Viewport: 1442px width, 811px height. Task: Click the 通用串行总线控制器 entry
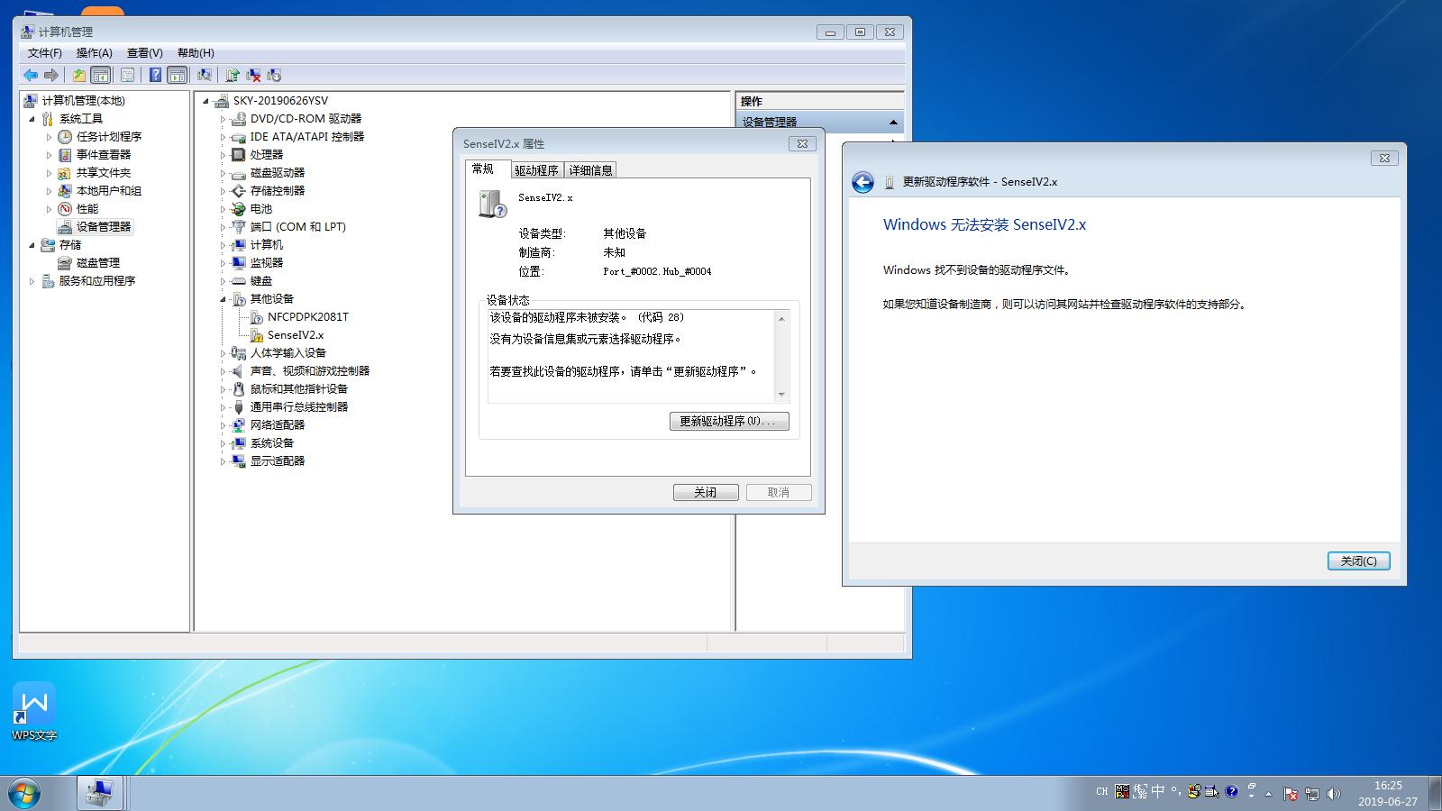[298, 406]
